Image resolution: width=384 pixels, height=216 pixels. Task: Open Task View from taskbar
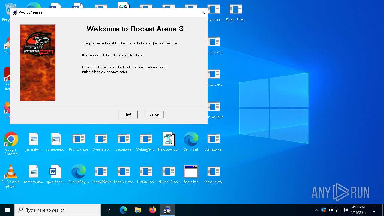point(108,210)
